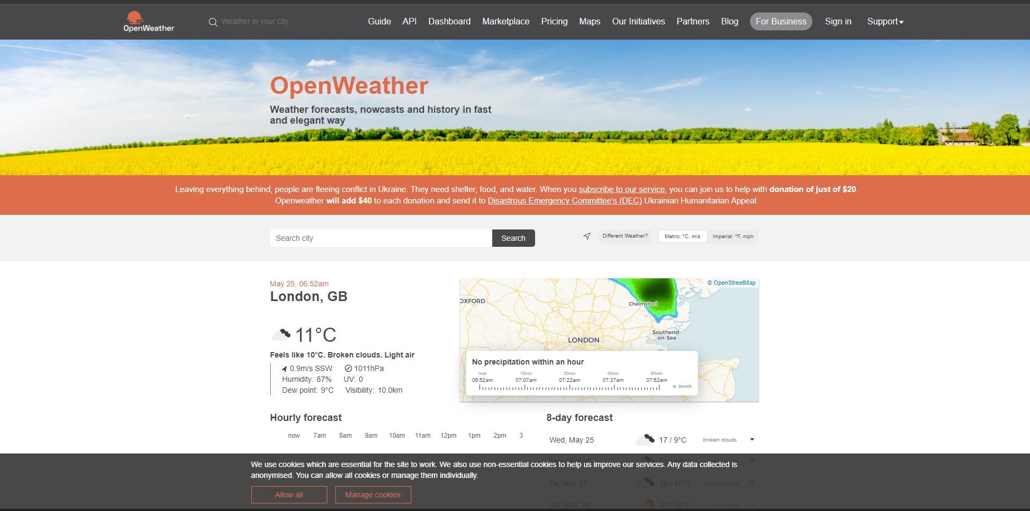This screenshot has height=511, width=1030.
Task: Click the "Dew point: 9°C" reading
Action: tap(308, 390)
